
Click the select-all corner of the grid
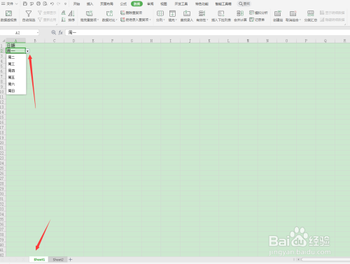3,41
